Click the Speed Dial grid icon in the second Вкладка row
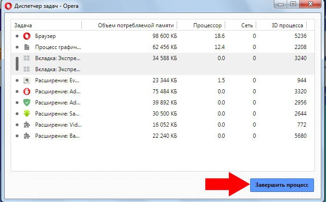The image size is (326, 202). [x=27, y=69]
